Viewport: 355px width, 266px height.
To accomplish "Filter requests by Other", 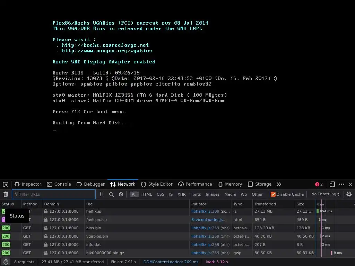I will click(x=257, y=194).
